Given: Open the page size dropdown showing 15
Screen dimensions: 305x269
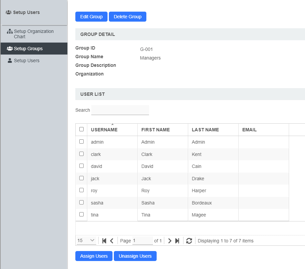Looking at the screenshot, I should point(86,241).
